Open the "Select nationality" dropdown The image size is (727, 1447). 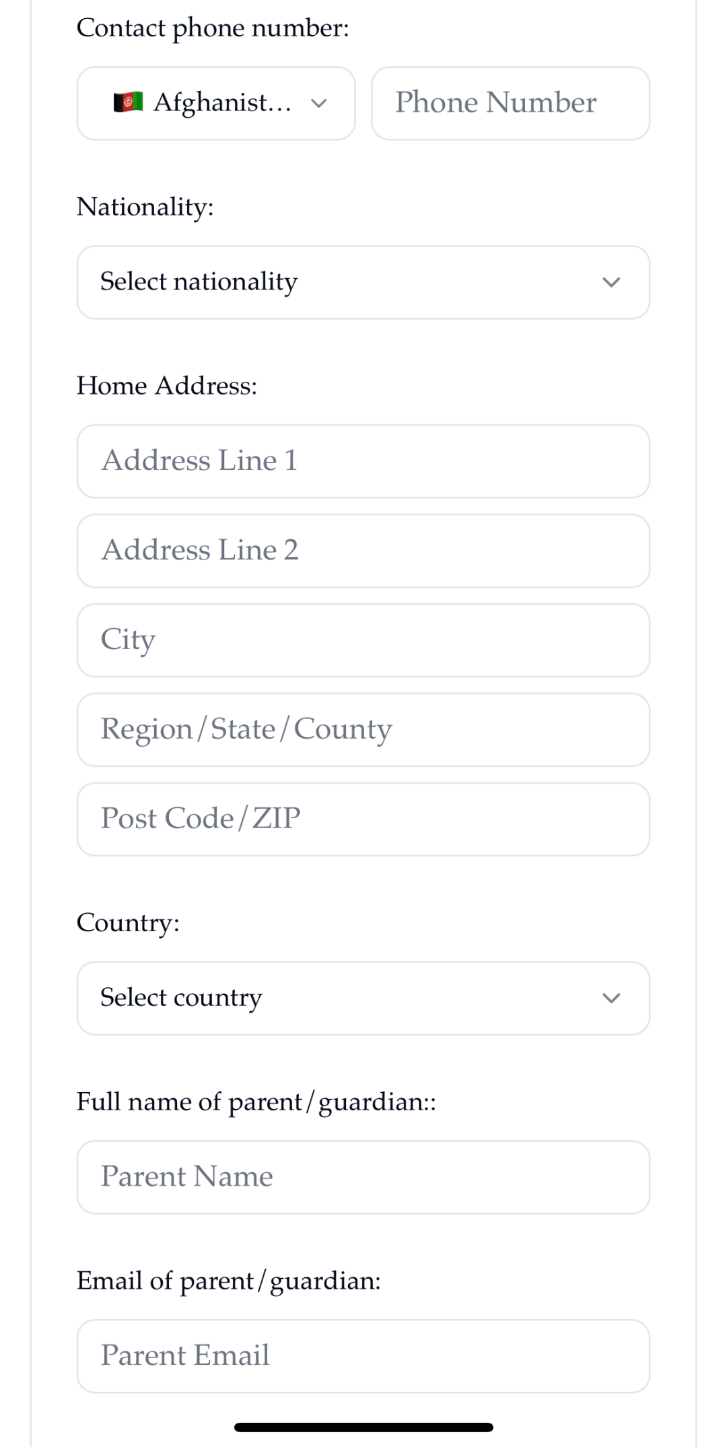363,282
